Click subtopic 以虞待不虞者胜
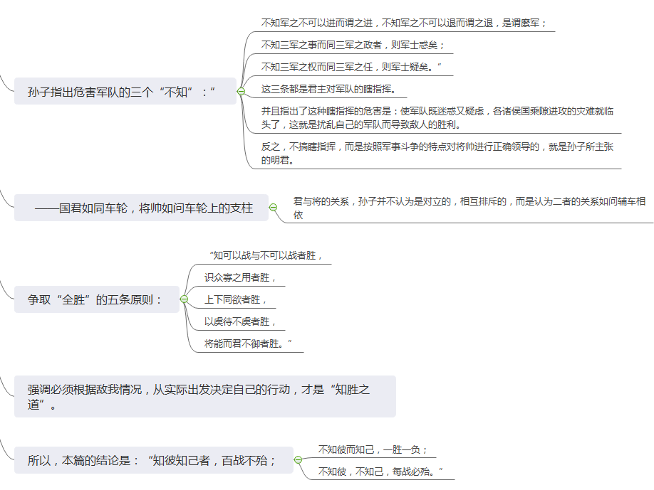 [x=240, y=322]
